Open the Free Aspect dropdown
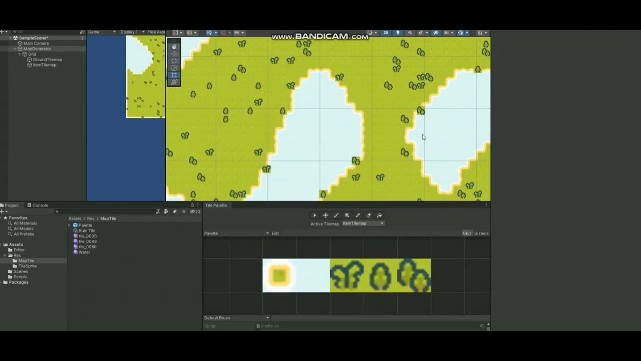641x361 pixels. pyautogui.click(x=156, y=32)
